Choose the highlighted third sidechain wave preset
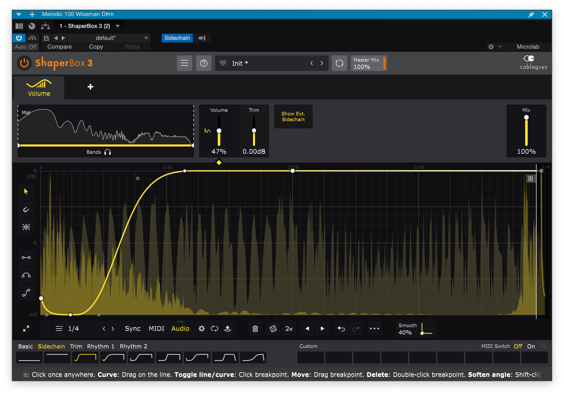The height and width of the screenshot is (395, 564). coord(85,358)
